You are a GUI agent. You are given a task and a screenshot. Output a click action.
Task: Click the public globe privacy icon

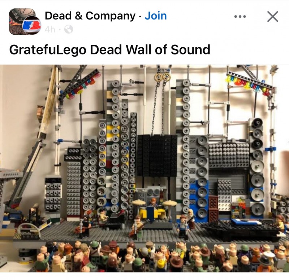click(69, 29)
